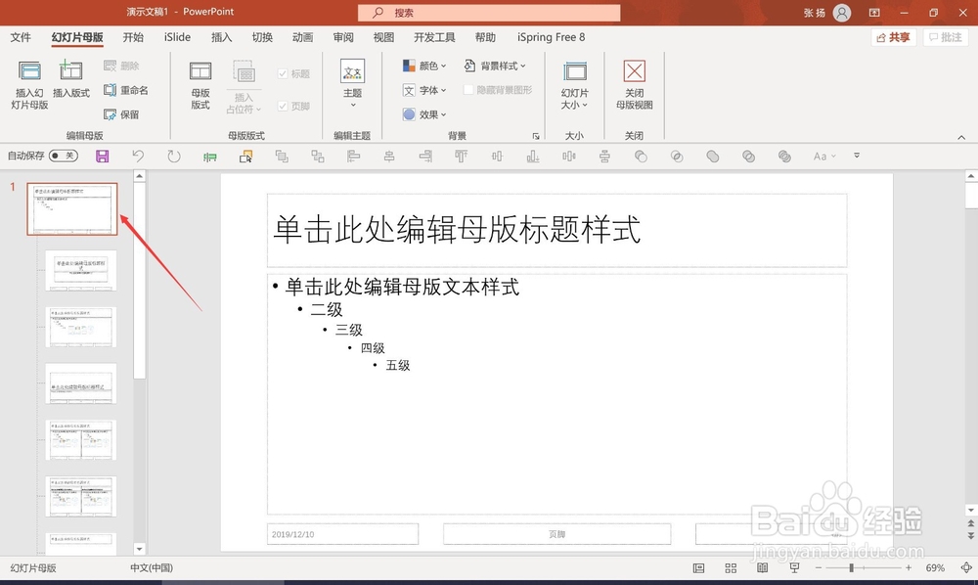
Task: Distribute objects horizontally icon
Action: (569, 157)
